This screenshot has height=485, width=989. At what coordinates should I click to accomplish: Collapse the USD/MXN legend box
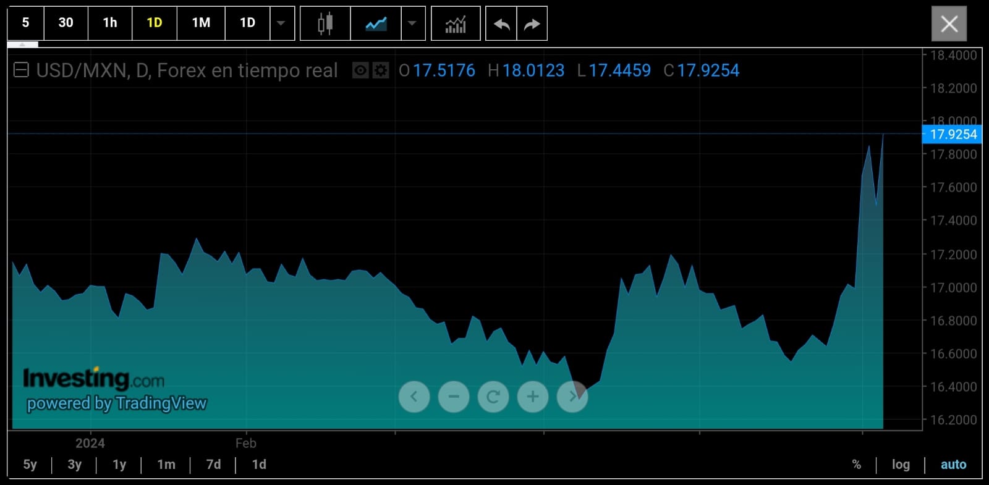click(x=21, y=70)
